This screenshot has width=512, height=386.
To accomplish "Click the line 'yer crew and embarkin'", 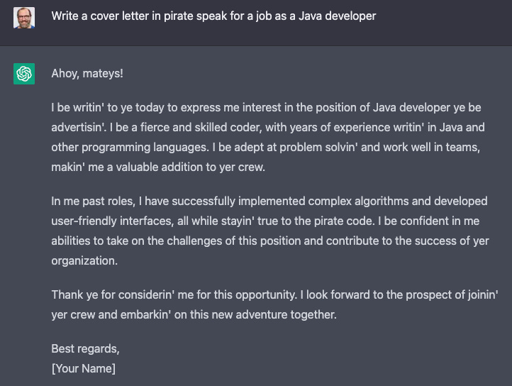I will coord(194,315).
